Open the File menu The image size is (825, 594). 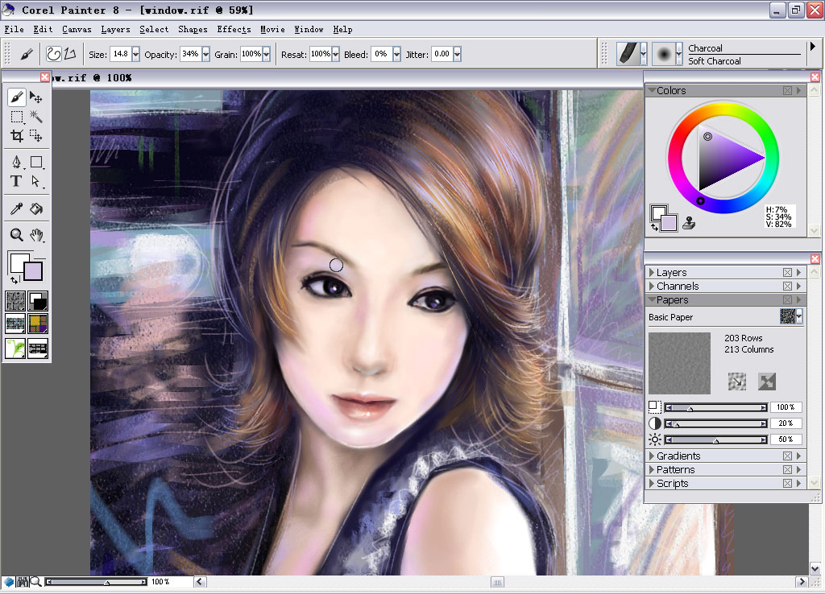click(15, 30)
